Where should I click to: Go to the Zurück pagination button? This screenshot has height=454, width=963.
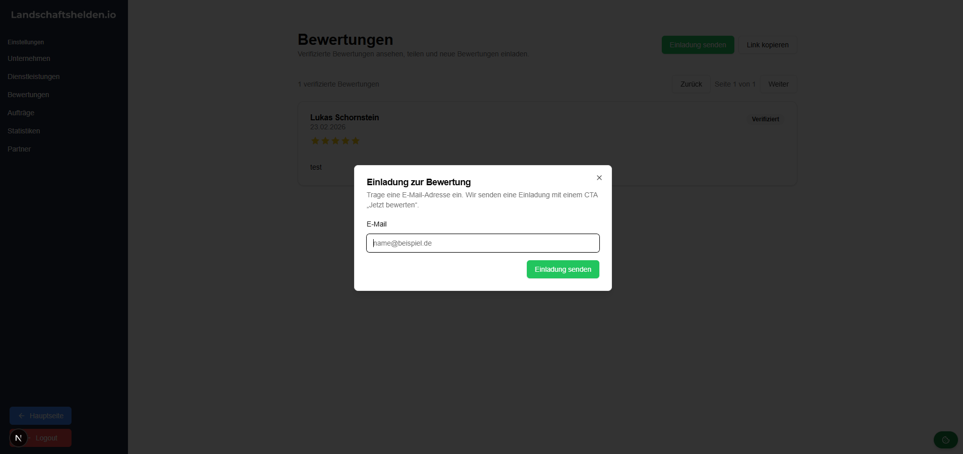click(x=691, y=84)
